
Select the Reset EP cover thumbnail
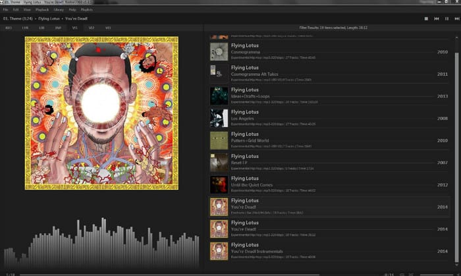[x=219, y=162]
